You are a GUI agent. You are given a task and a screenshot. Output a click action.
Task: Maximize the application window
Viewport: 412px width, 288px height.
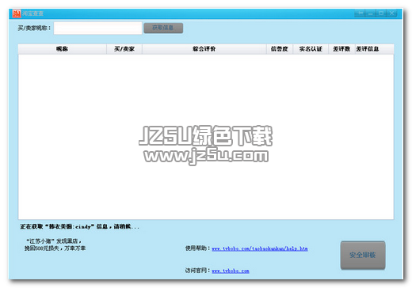tap(381, 13)
